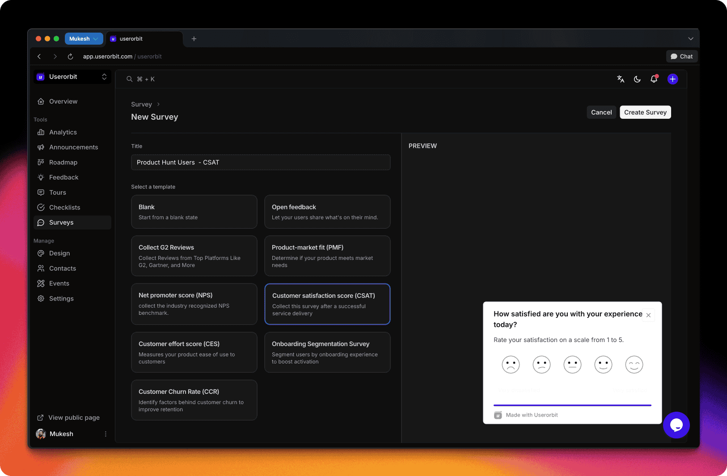Select the very dissatisfied face rating
The height and width of the screenshot is (476, 727).
[x=511, y=364]
